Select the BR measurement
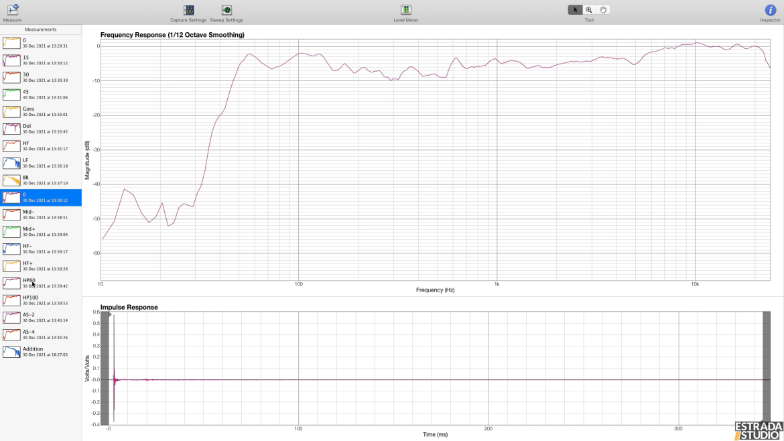This screenshot has width=784, height=441. 40,180
